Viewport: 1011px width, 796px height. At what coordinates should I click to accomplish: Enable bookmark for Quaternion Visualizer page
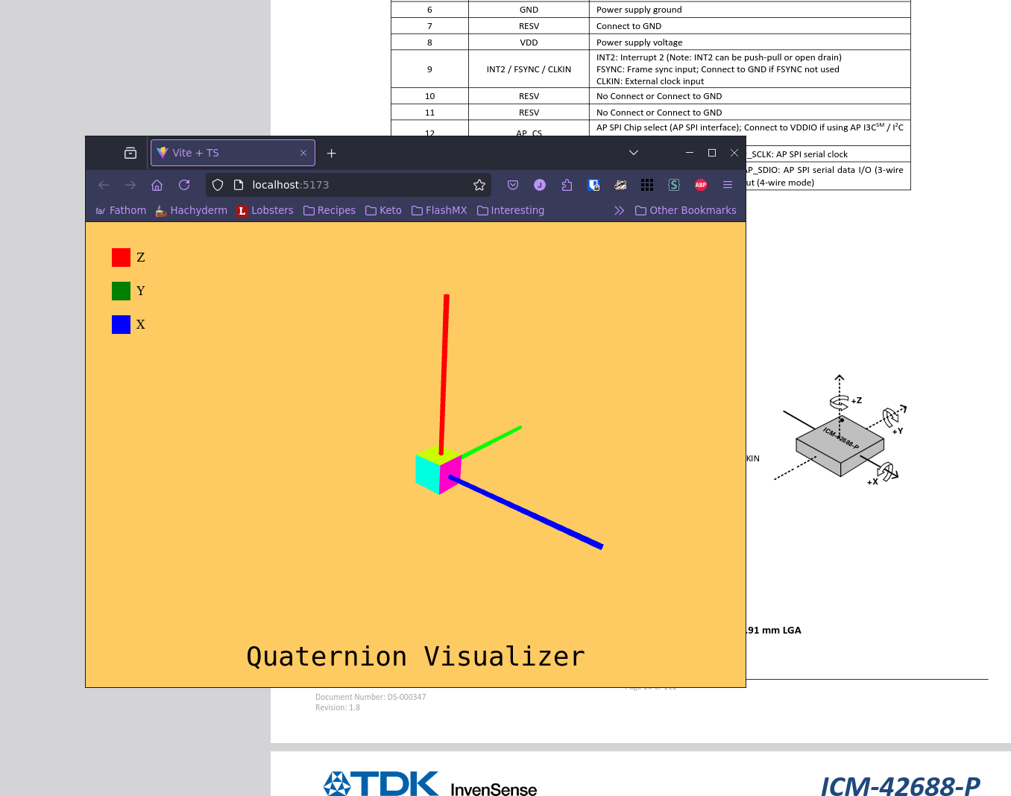479,184
